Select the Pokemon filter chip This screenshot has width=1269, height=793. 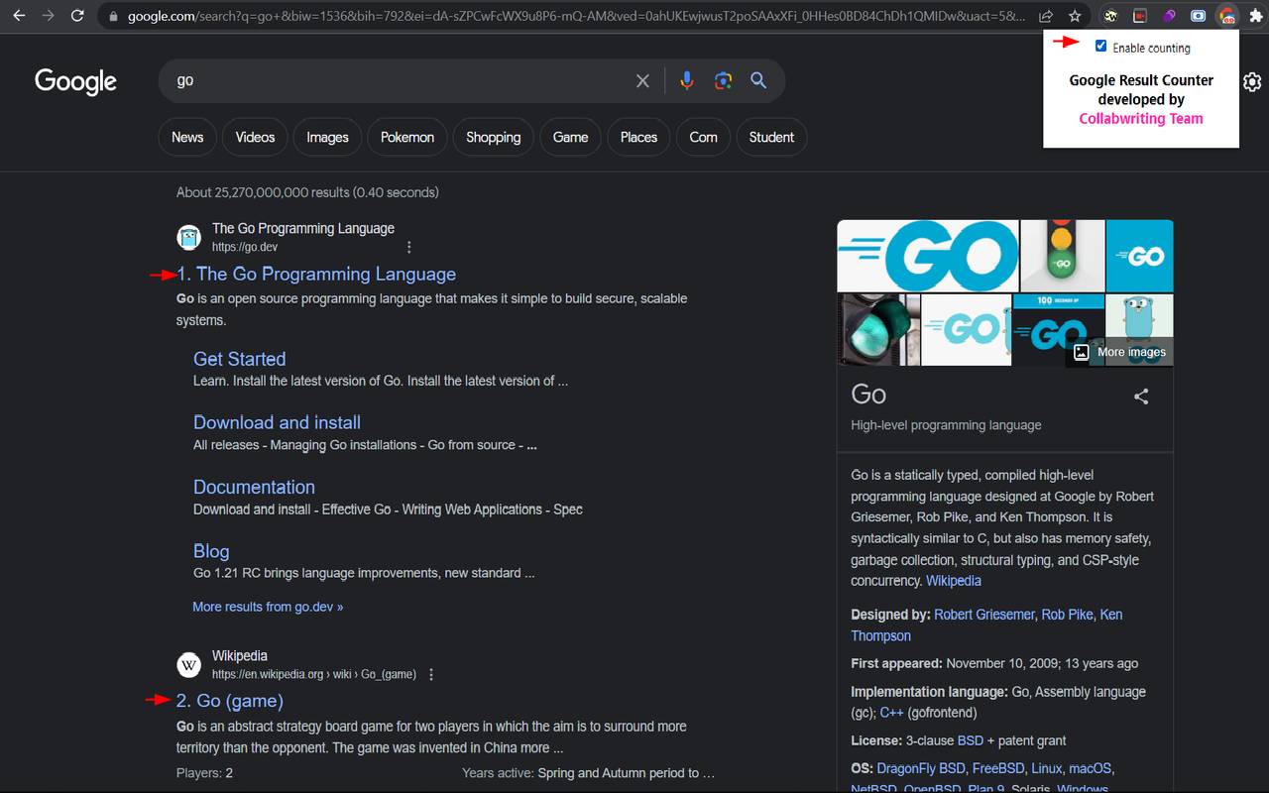[407, 138]
